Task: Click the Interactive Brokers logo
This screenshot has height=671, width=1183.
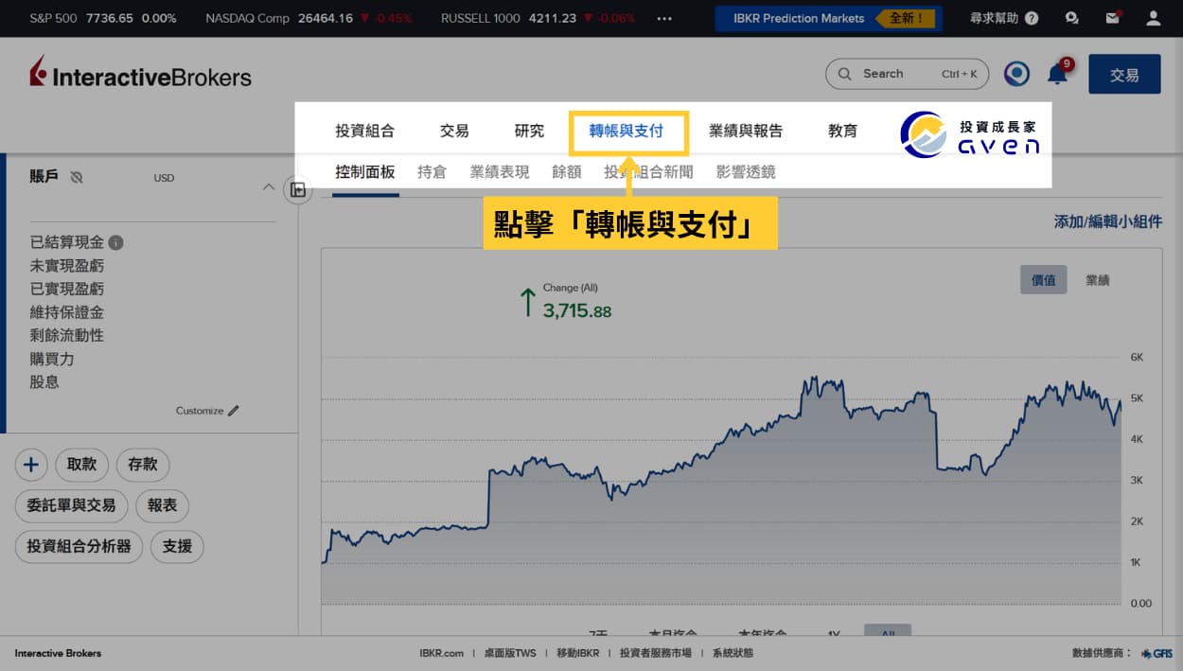Action: point(140,74)
